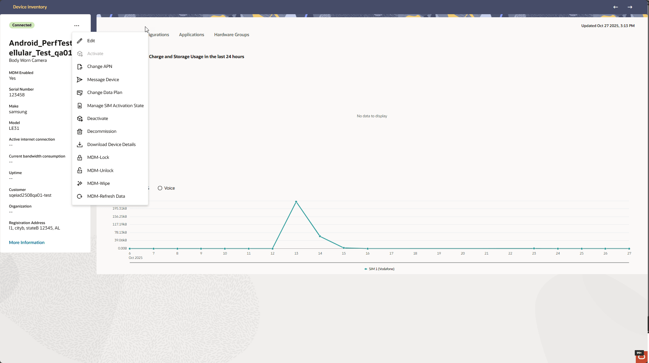Select the Edit pencil icon in the menu
This screenshot has width=649, height=363.
(x=80, y=41)
